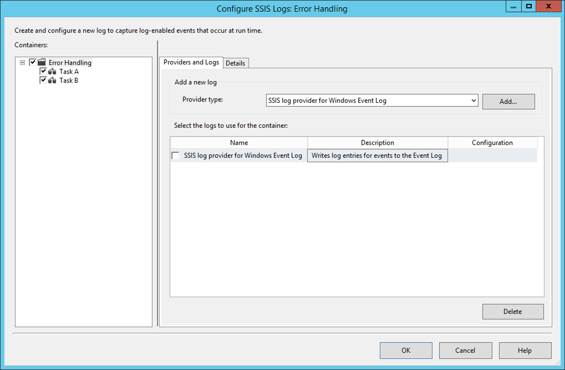The height and width of the screenshot is (370, 565).
Task: Open the Provider type dropdown
Action: point(473,101)
